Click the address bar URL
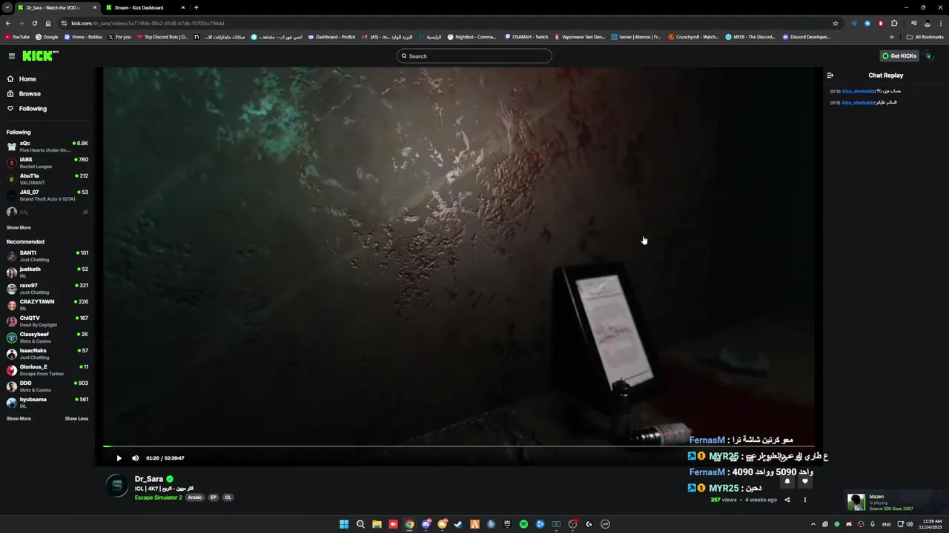Image resolution: width=949 pixels, height=533 pixels. pos(148,23)
